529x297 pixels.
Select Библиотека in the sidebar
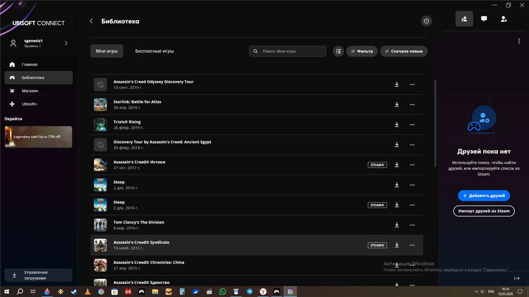(x=38, y=77)
